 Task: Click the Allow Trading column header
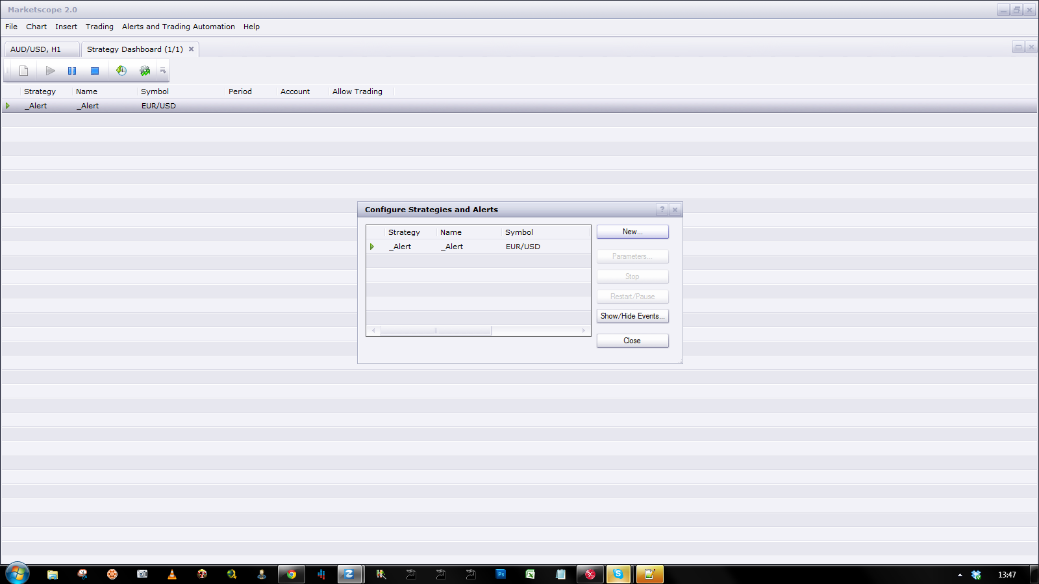[357, 91]
